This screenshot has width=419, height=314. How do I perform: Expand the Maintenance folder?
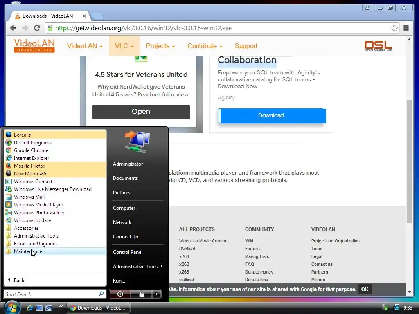(x=55, y=251)
